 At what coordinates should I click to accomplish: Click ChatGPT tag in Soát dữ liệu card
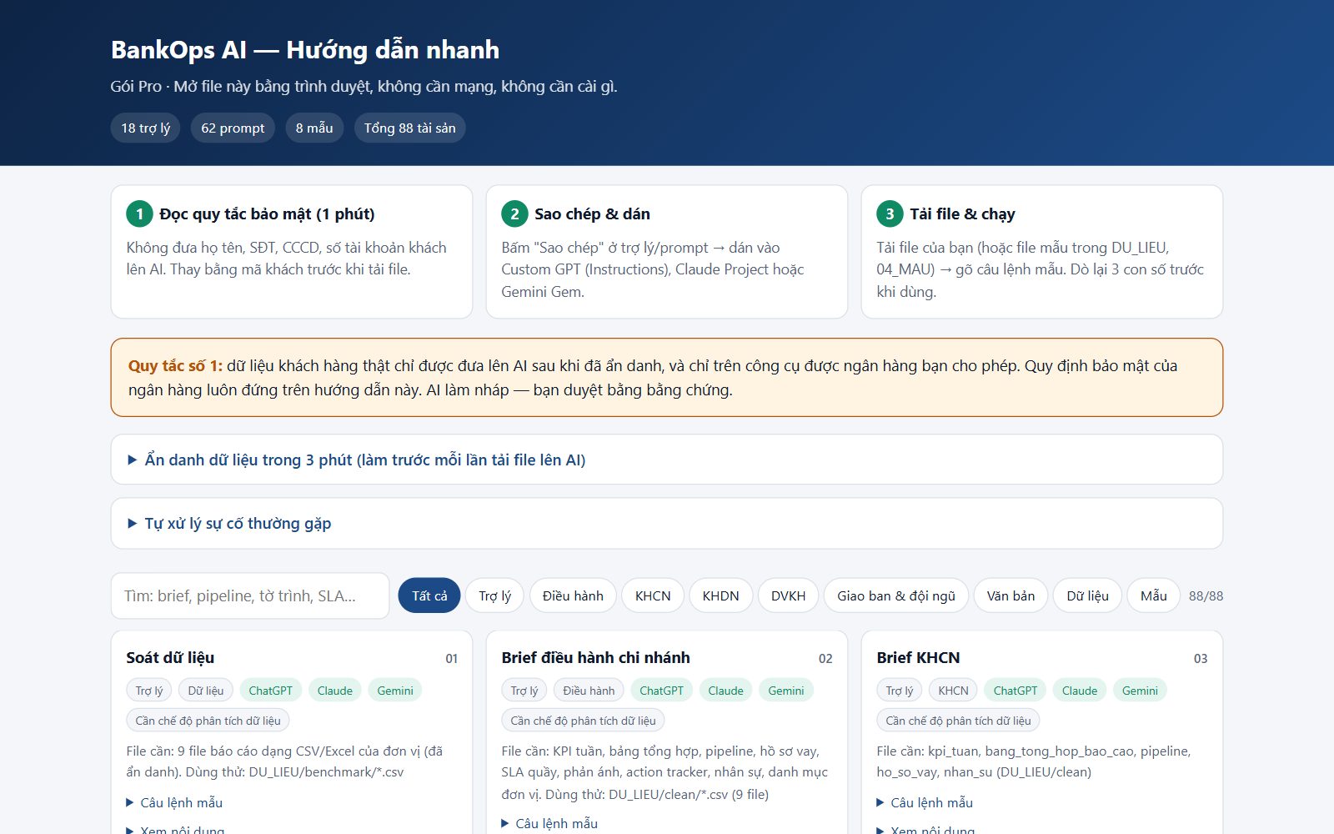[270, 691]
